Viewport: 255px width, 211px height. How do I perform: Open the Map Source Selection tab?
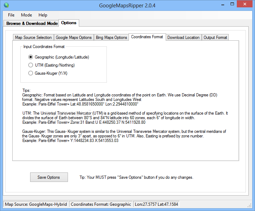point(33,38)
